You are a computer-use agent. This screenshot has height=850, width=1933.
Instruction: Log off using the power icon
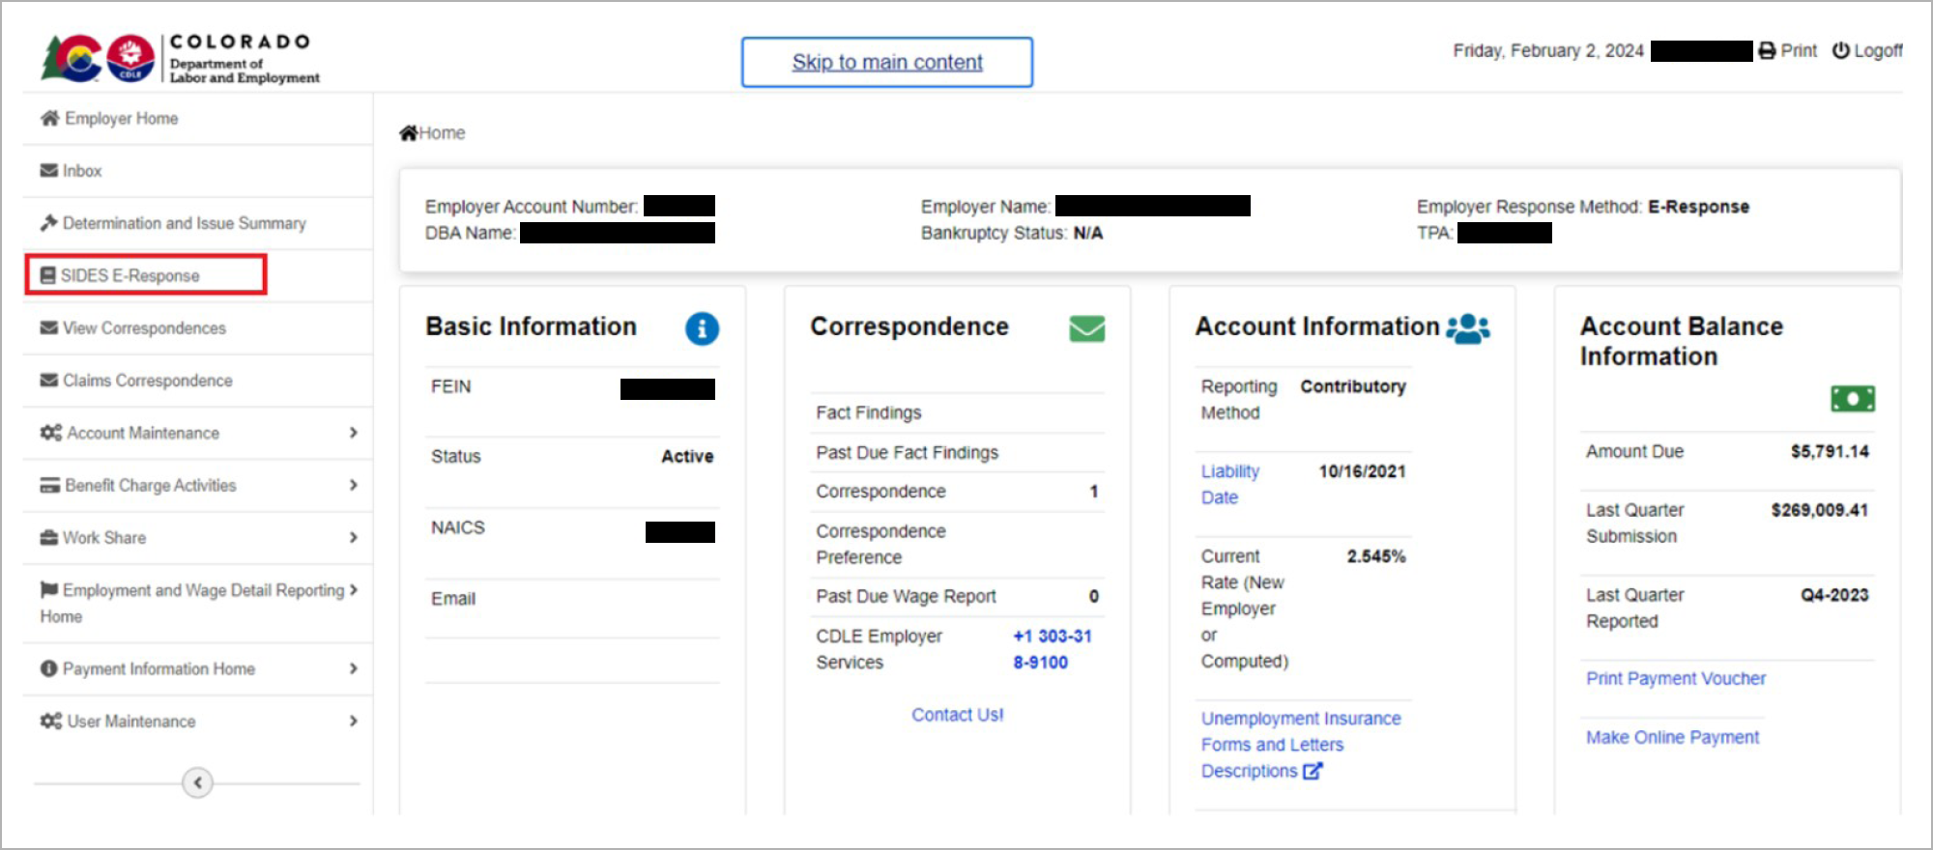pos(1840,51)
